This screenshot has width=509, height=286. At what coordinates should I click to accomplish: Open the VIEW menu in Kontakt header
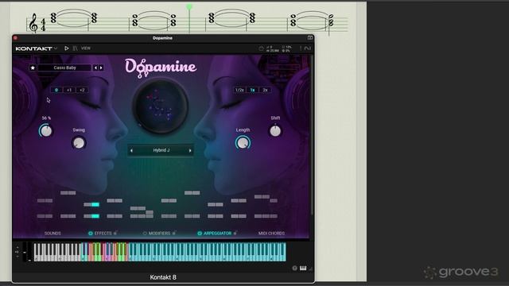[86, 48]
